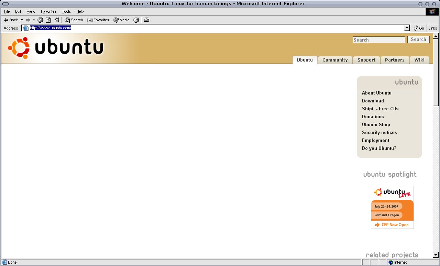The image size is (440, 266).
Task: Click the Done status page icon
Action: coord(4,262)
